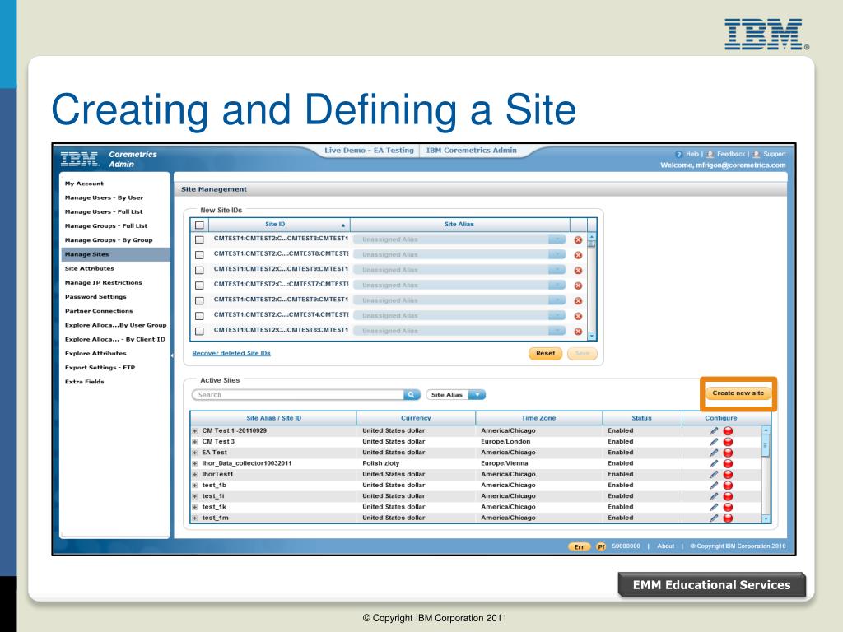This screenshot has width=843, height=632.
Task: Click the red delete icon for IhorTest1
Action: [x=728, y=475]
